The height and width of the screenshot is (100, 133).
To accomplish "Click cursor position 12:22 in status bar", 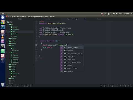I will click(32, 86).
